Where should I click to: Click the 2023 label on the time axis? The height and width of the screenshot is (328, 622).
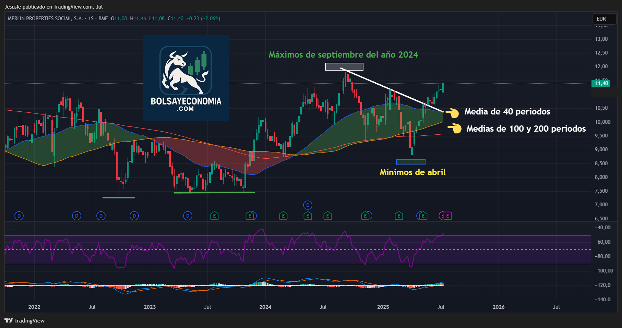tap(150, 307)
